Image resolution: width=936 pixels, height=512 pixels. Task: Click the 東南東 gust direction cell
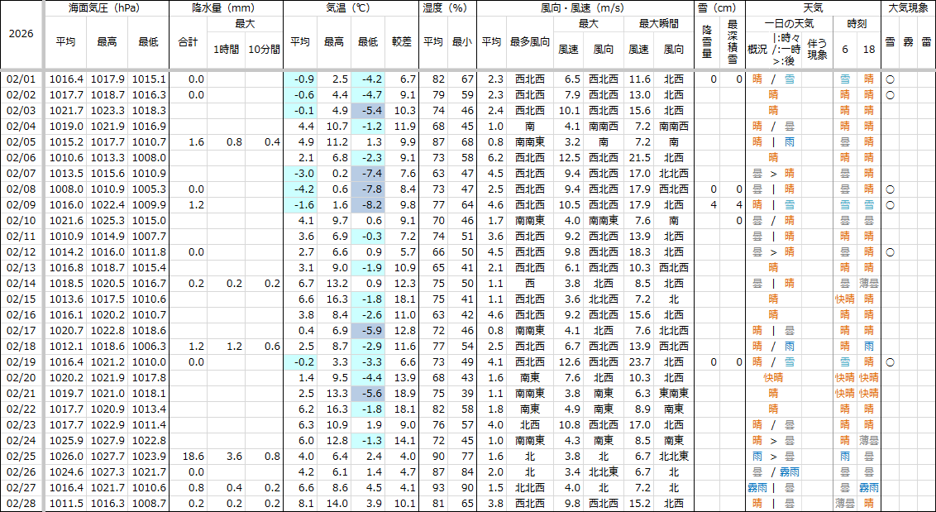pyautogui.click(x=674, y=394)
